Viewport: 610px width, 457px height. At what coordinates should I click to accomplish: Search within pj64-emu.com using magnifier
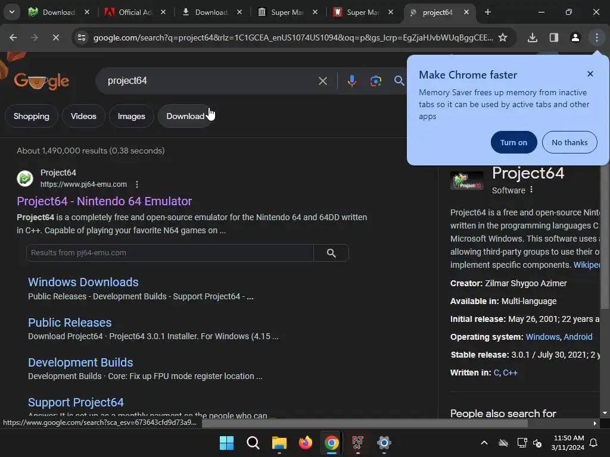coord(331,253)
